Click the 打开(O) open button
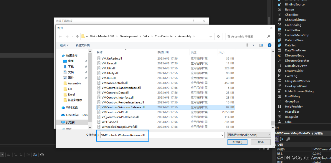 click(x=237, y=142)
